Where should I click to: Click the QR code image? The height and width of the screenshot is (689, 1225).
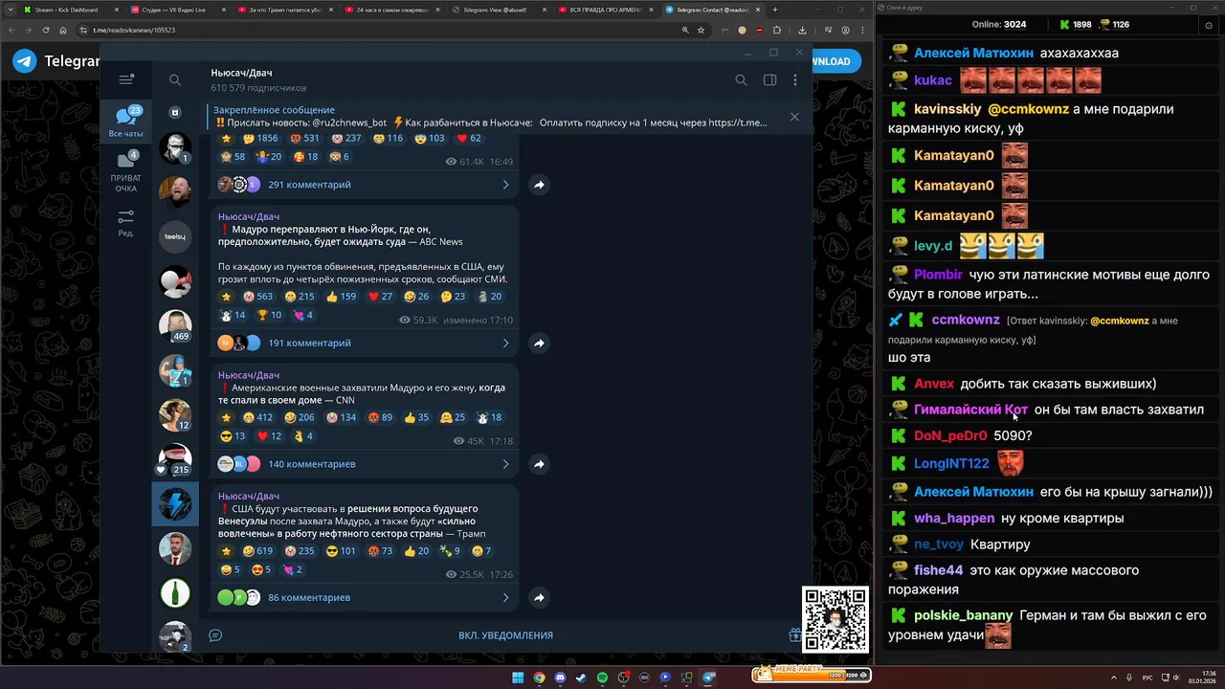click(835, 619)
